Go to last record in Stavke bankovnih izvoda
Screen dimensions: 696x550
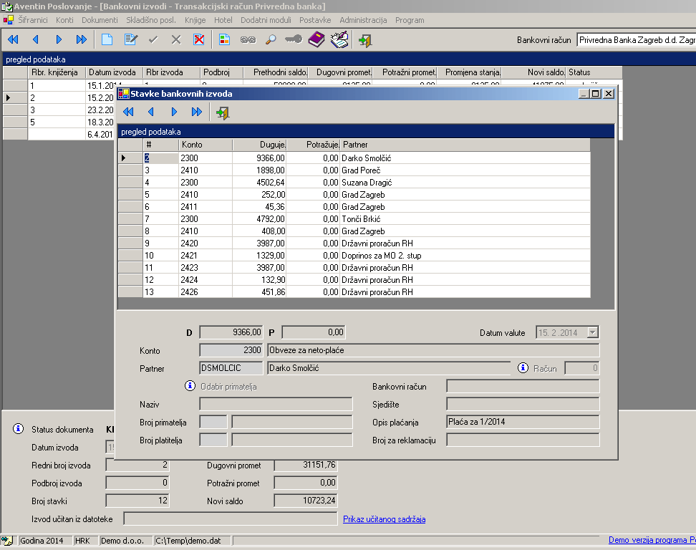[x=197, y=112]
